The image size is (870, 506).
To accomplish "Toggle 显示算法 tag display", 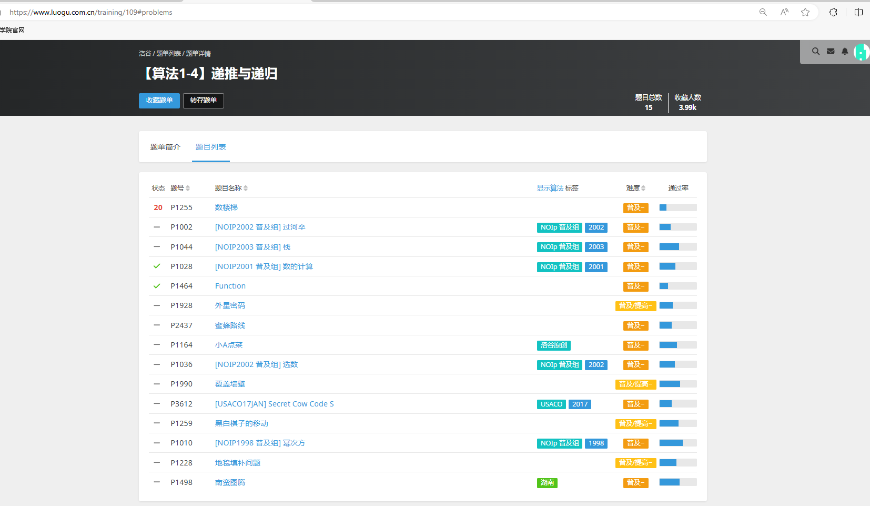I will point(550,188).
